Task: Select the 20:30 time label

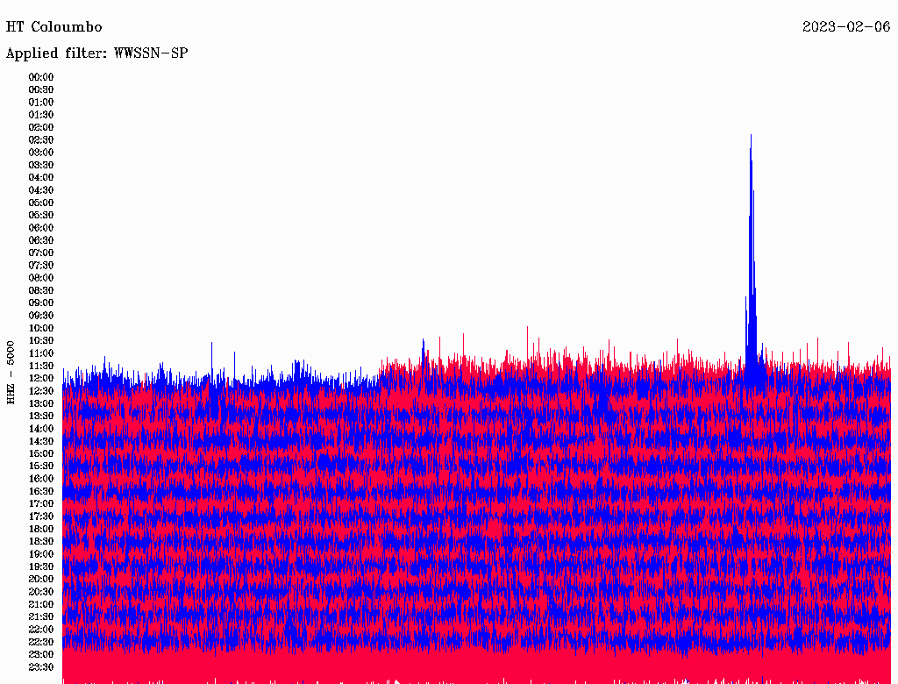Action: pyautogui.click(x=41, y=591)
